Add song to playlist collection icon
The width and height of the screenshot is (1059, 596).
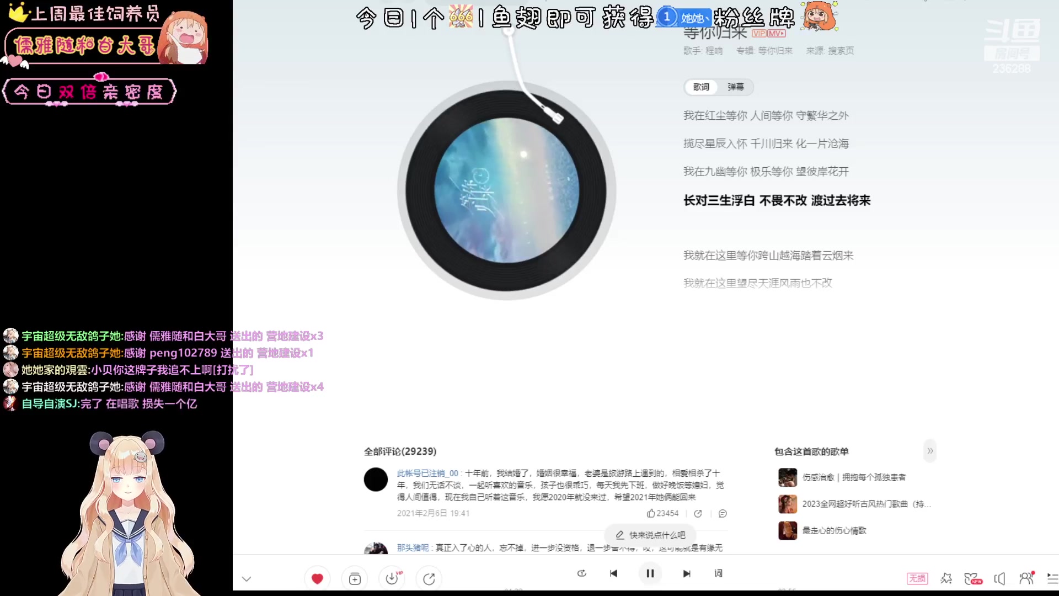pyautogui.click(x=355, y=578)
